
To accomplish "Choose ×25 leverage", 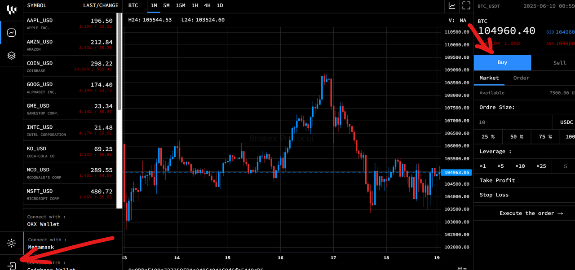I will (542, 166).
